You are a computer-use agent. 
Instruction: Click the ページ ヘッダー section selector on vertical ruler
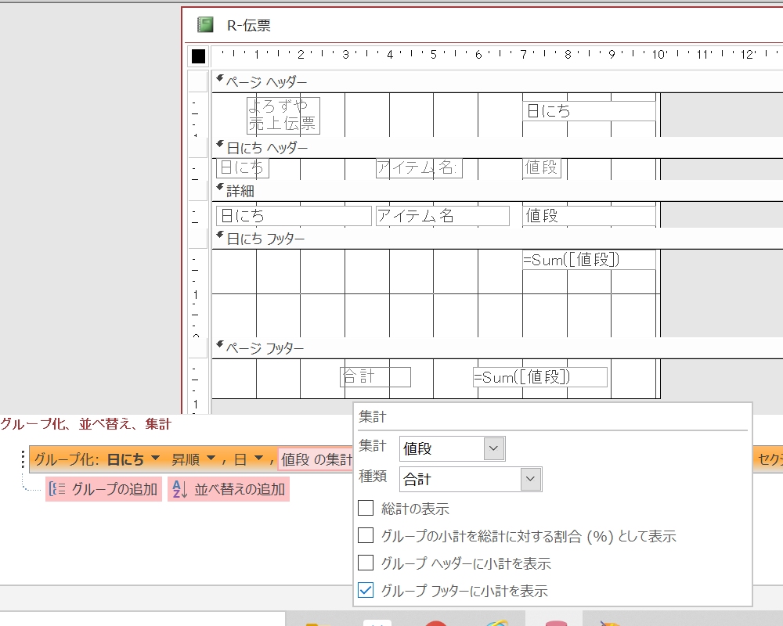pyautogui.click(x=198, y=81)
